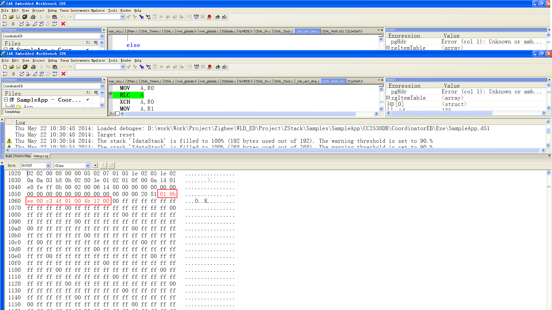Click the Paste clipboard icon

(55, 67)
